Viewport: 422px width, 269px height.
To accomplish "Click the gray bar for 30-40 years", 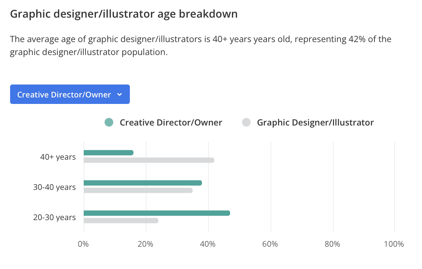I will [138, 190].
